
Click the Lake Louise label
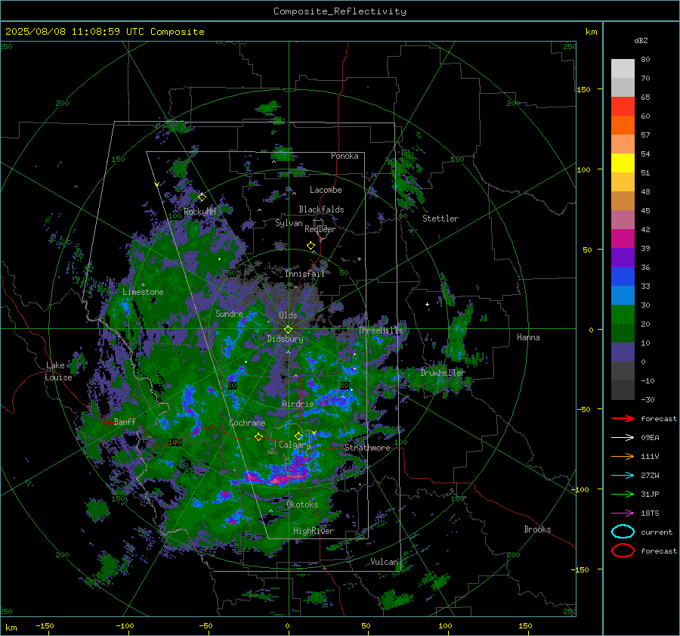[58, 371]
